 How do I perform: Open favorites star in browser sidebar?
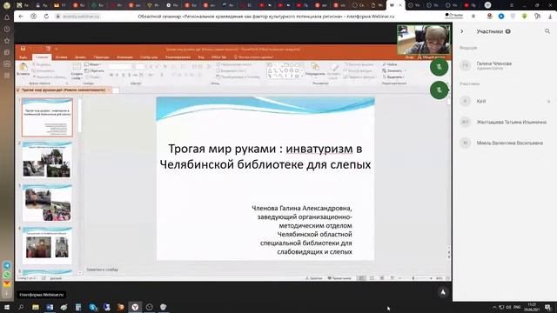[x=7, y=41]
